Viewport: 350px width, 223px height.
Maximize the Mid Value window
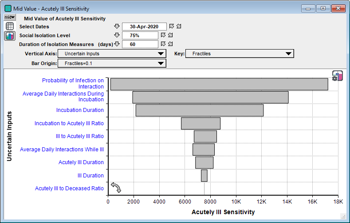click(323, 8)
